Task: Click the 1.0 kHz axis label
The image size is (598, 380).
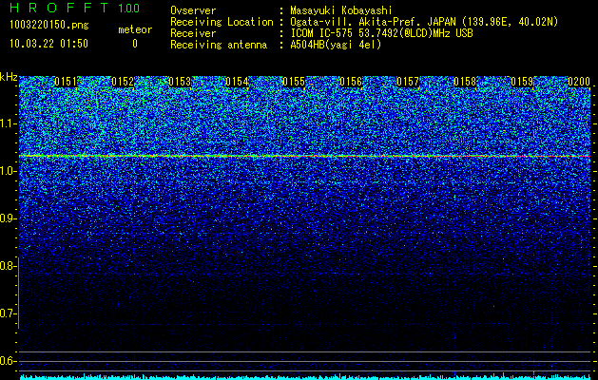Action: click(9, 171)
